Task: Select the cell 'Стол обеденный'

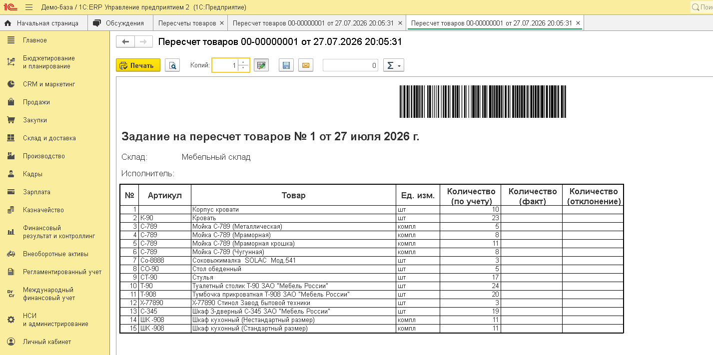Action: click(293, 269)
